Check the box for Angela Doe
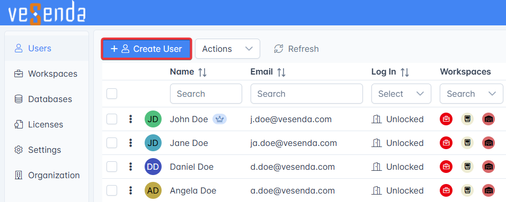Screen dimensions: 506x202 pyautogui.click(x=112, y=190)
